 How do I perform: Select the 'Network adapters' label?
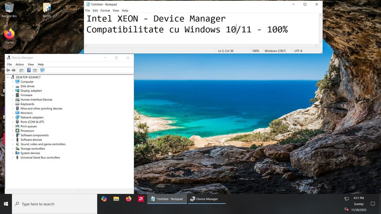[32, 117]
